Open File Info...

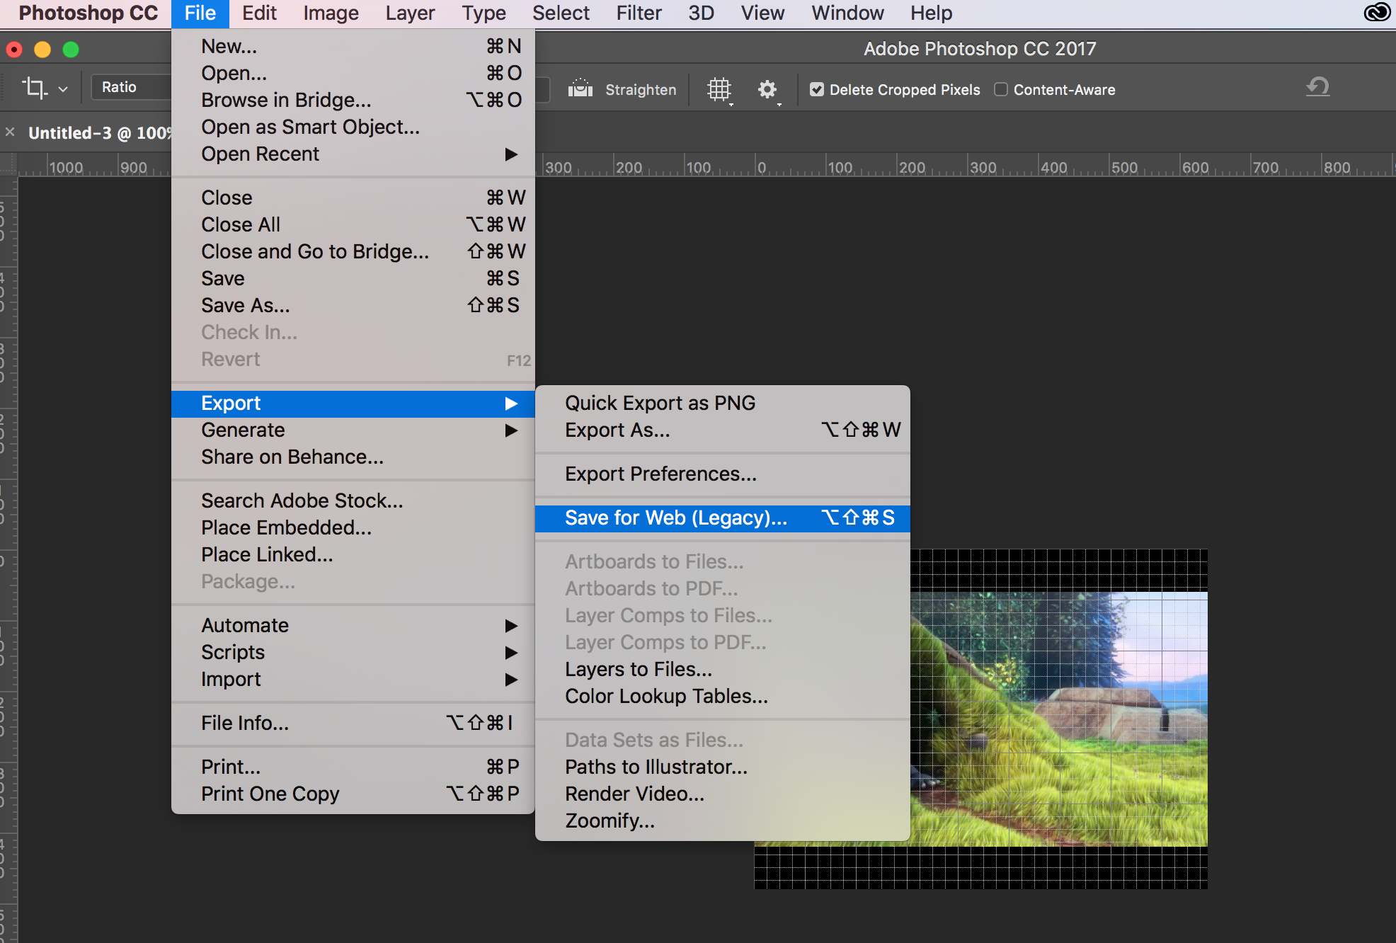353,723
